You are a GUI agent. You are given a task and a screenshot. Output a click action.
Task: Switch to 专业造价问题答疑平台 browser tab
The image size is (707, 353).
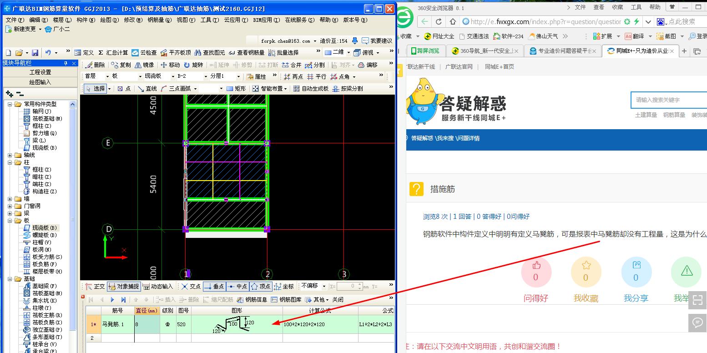pyautogui.click(x=562, y=51)
